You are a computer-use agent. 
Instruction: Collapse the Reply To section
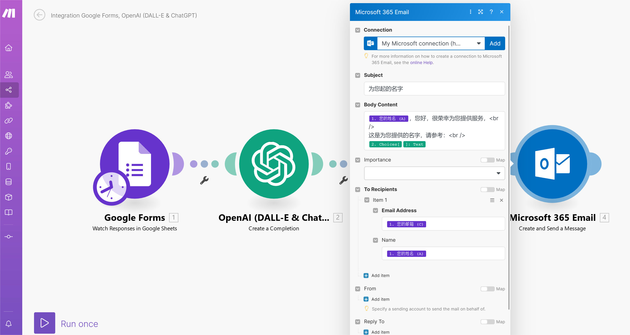[x=358, y=322]
